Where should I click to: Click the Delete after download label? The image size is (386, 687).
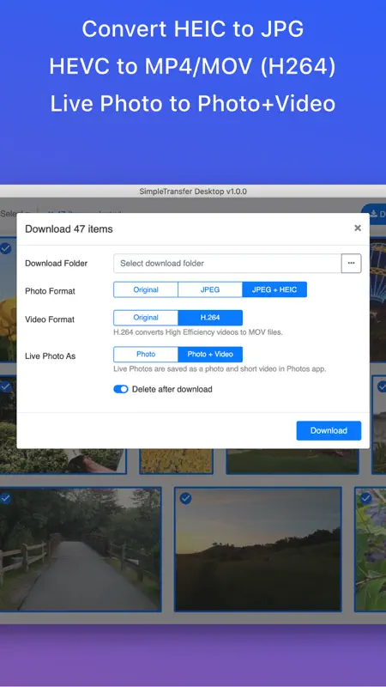[172, 389]
